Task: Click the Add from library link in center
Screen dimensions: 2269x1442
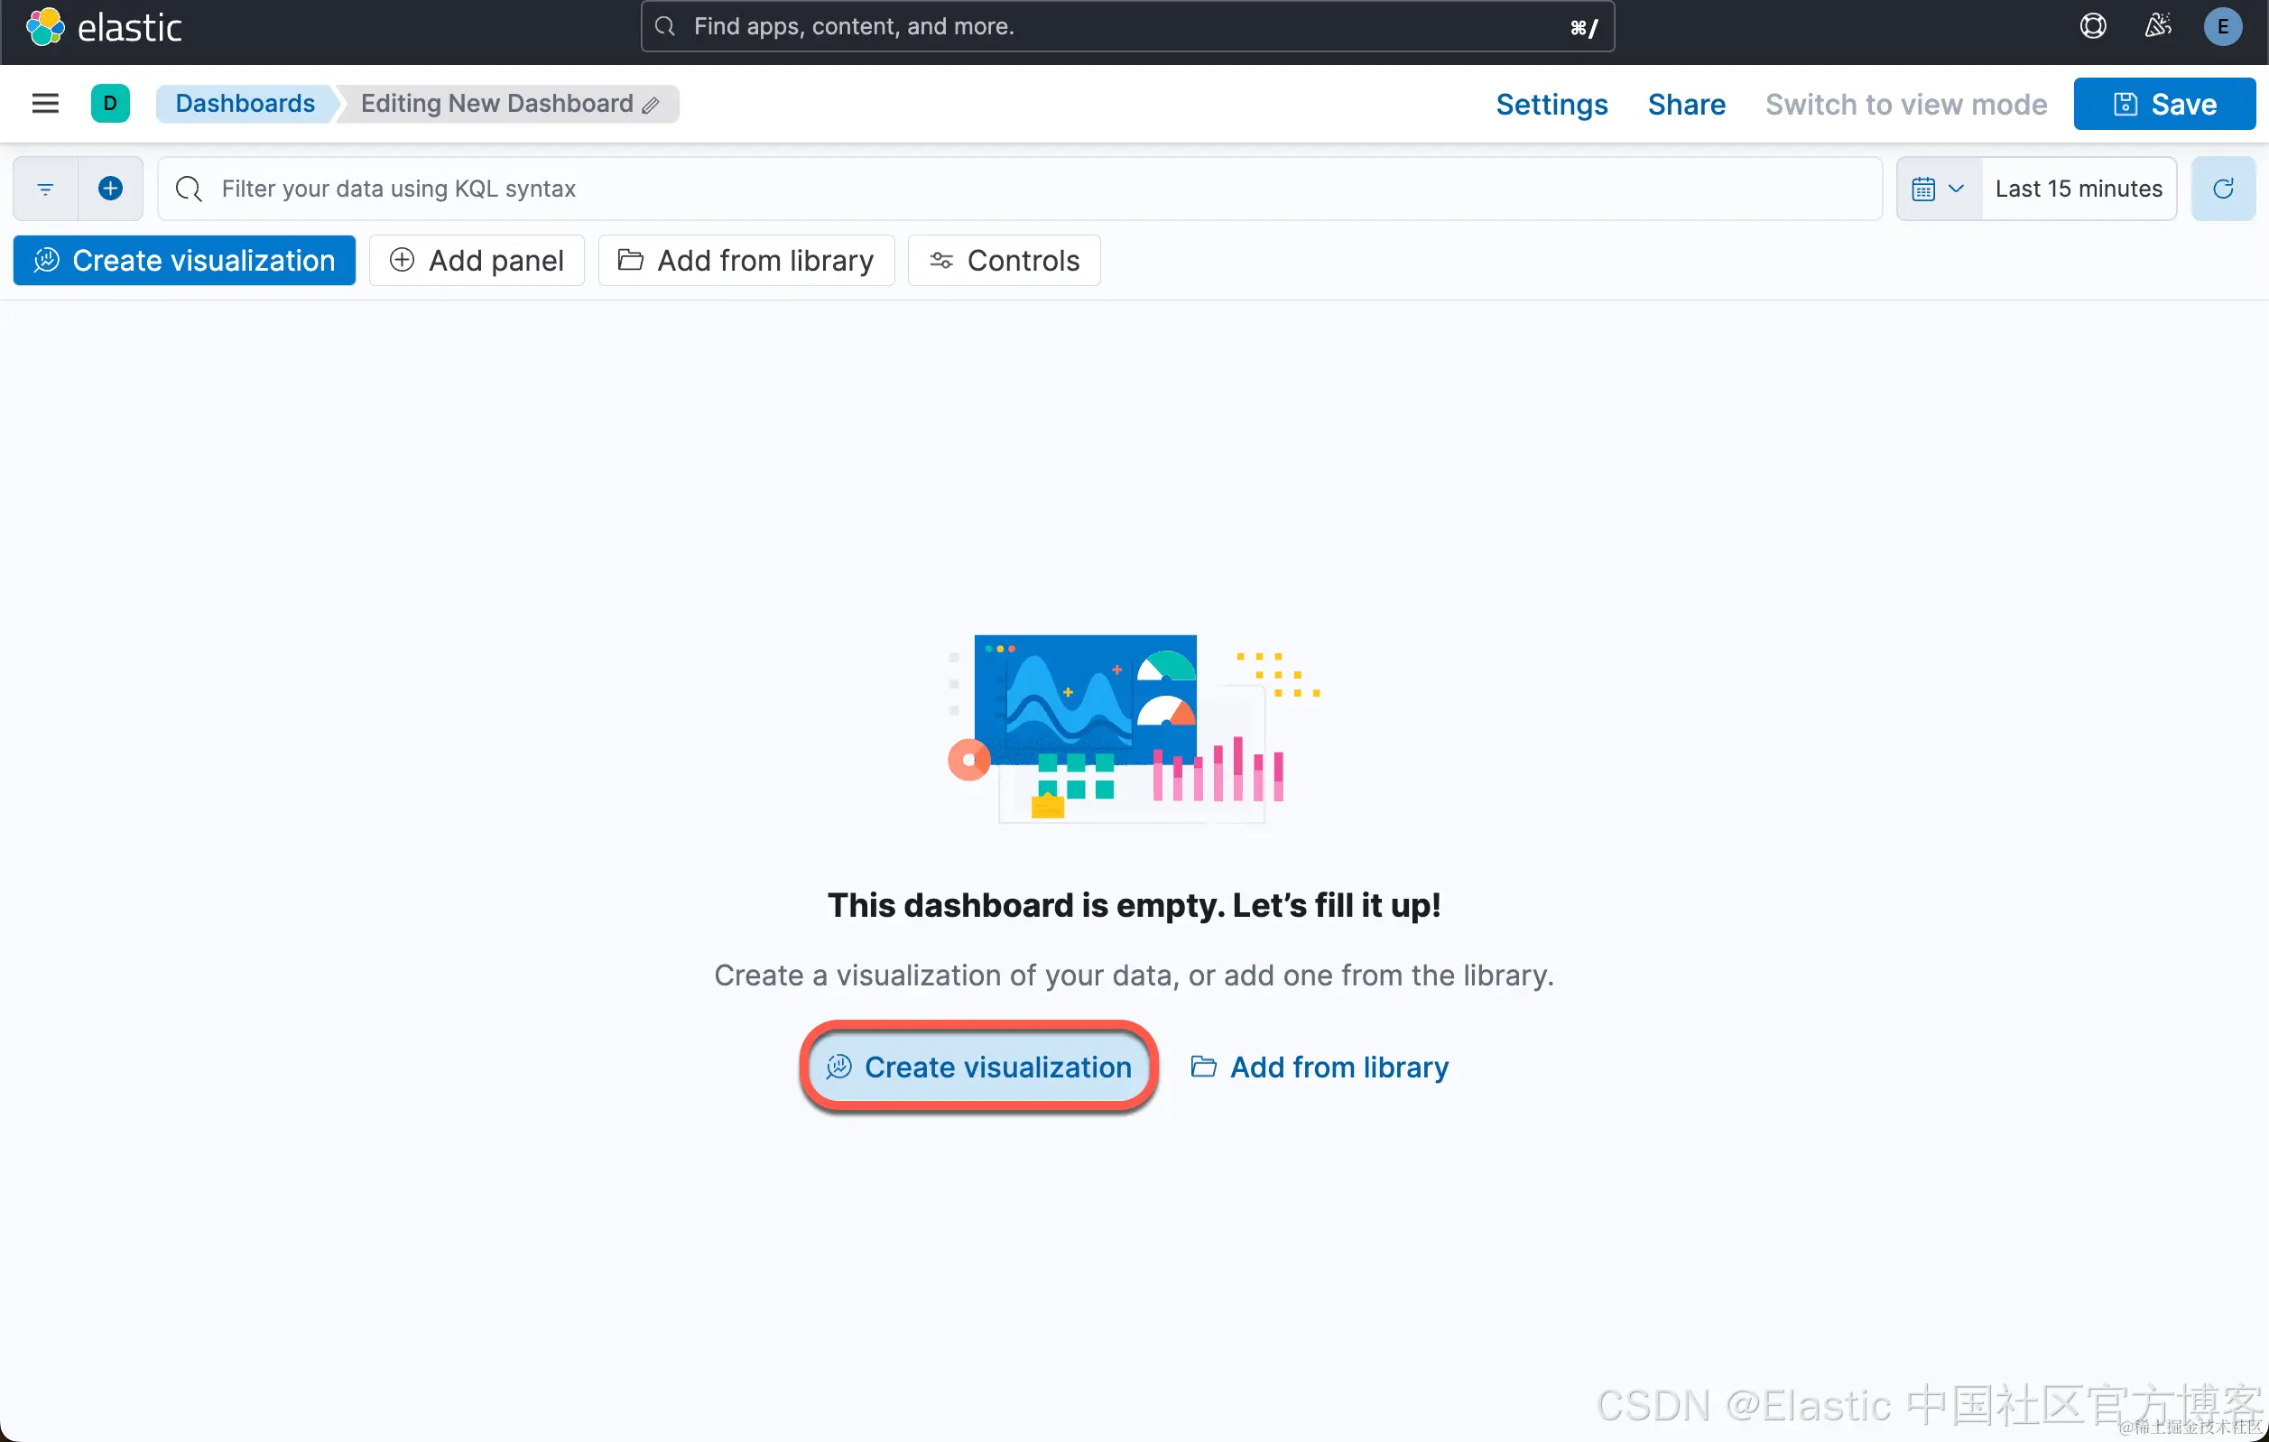Action: click(x=1320, y=1068)
